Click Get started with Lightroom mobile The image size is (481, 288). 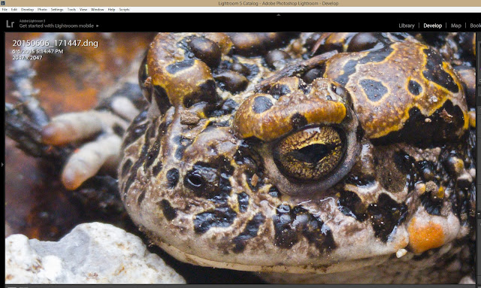point(56,26)
